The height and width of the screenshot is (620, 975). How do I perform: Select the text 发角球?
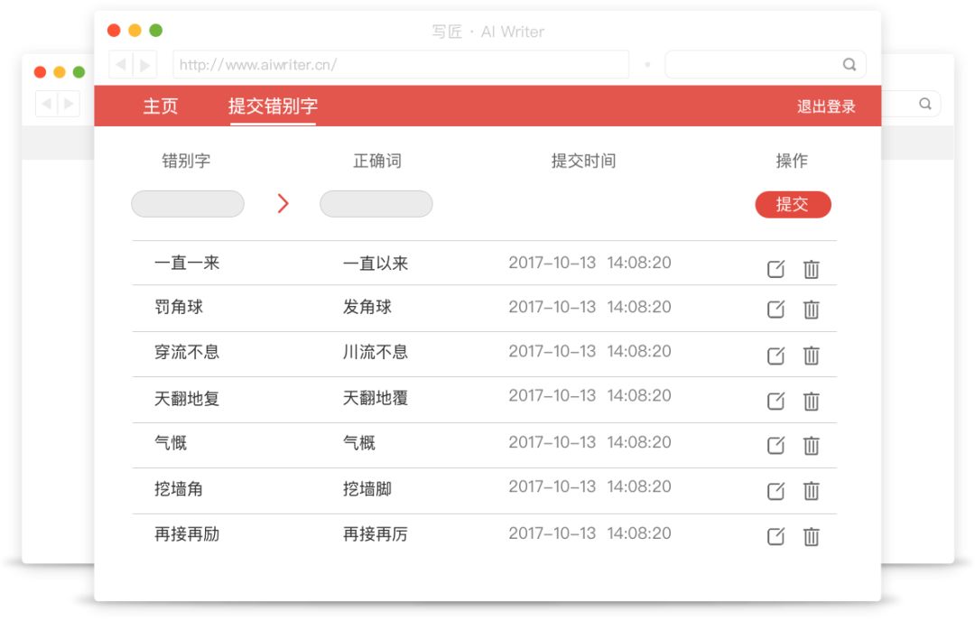367,307
